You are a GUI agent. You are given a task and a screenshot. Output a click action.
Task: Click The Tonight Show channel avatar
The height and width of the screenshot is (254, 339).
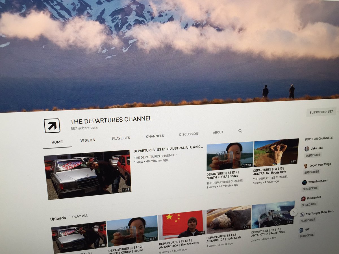click(x=302, y=214)
